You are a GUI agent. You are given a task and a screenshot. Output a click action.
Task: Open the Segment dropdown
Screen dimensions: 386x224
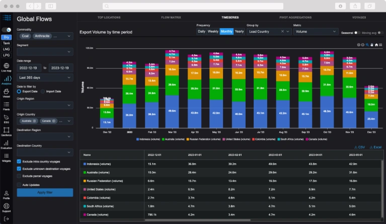click(x=45, y=52)
